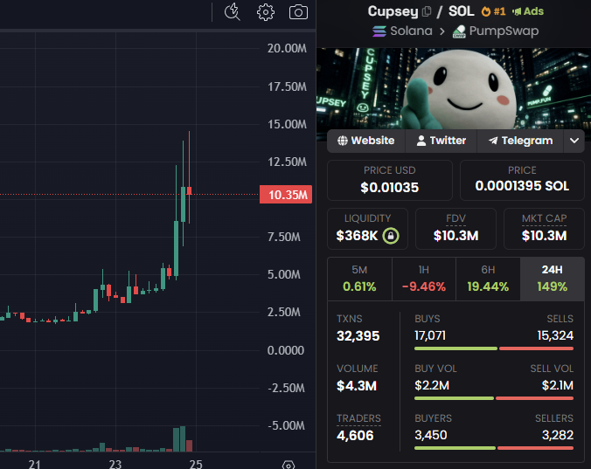Click the VOLUME $4.3M value

(357, 386)
